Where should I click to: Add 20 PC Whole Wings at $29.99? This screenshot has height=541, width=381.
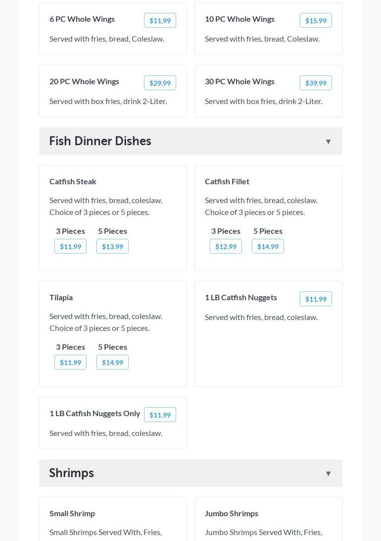[160, 83]
